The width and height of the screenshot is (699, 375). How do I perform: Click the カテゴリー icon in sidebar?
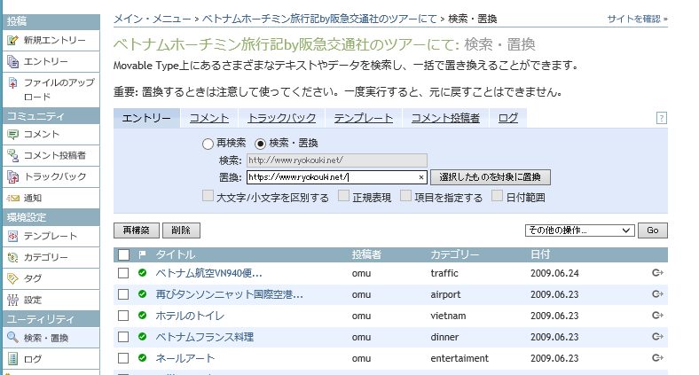pyautogui.click(x=12, y=257)
